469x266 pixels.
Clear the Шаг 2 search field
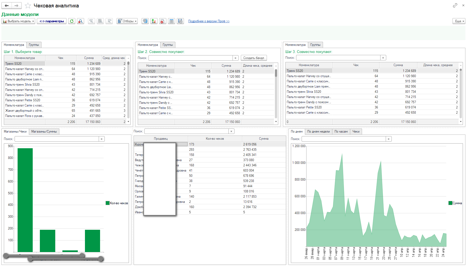click(x=235, y=58)
